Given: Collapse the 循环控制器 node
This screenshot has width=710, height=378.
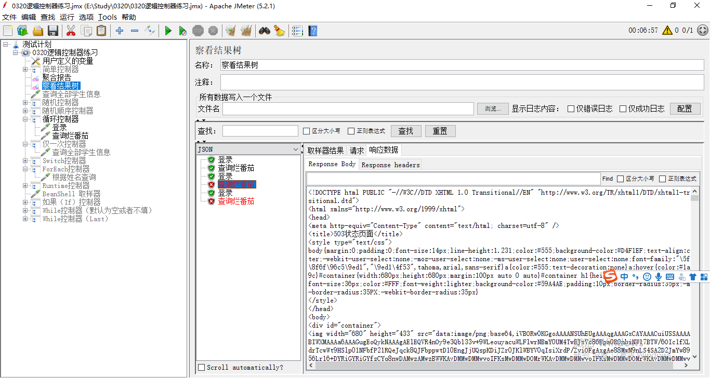Looking at the screenshot, I should pyautogui.click(x=25, y=119).
